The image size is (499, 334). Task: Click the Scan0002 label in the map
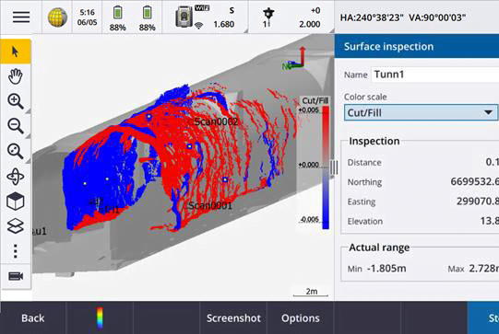tap(216, 121)
